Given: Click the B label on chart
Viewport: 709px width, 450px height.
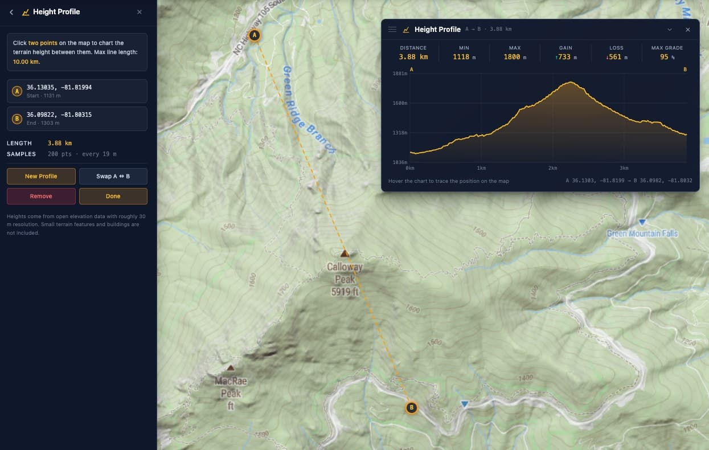Looking at the screenshot, I should pyautogui.click(x=685, y=69).
